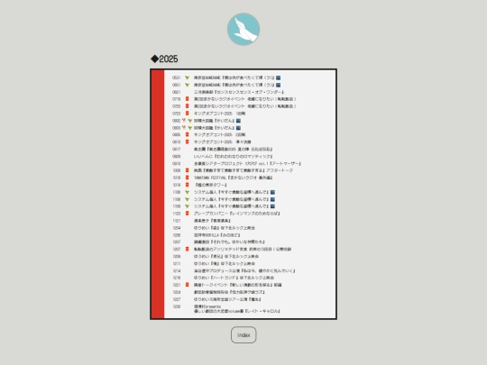This screenshot has height=365, width=487.
Task: Open 吉祥寺GORILLA entry
Action: pyautogui.click(x=216, y=235)
